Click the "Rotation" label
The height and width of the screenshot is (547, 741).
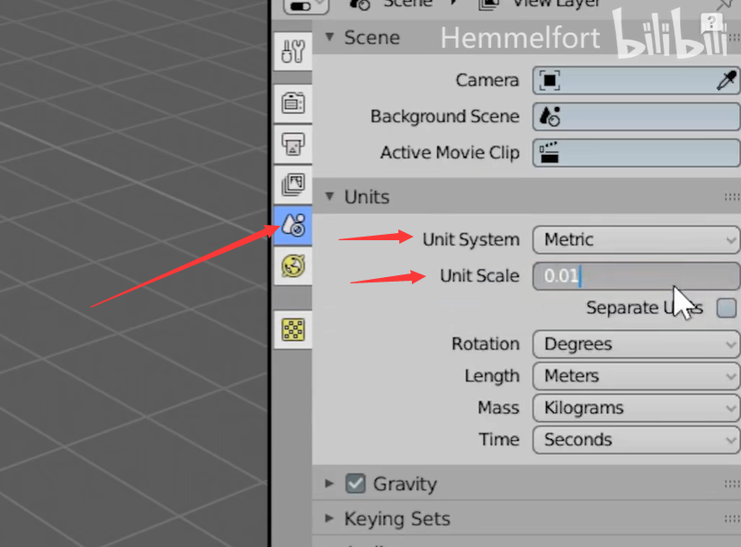click(x=486, y=344)
